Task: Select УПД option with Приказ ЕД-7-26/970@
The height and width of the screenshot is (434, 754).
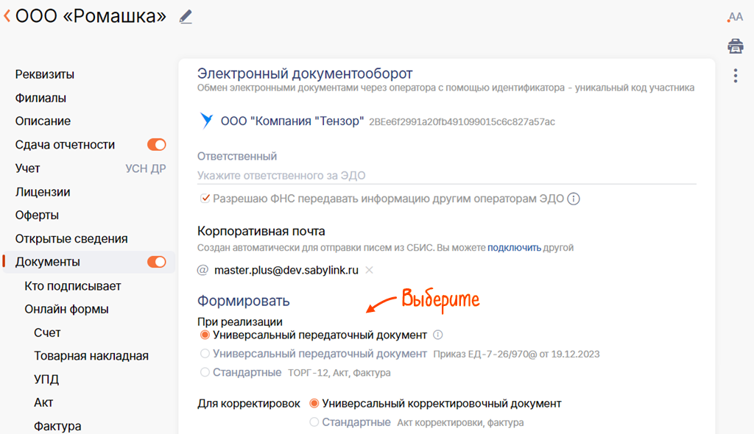Action: point(205,354)
